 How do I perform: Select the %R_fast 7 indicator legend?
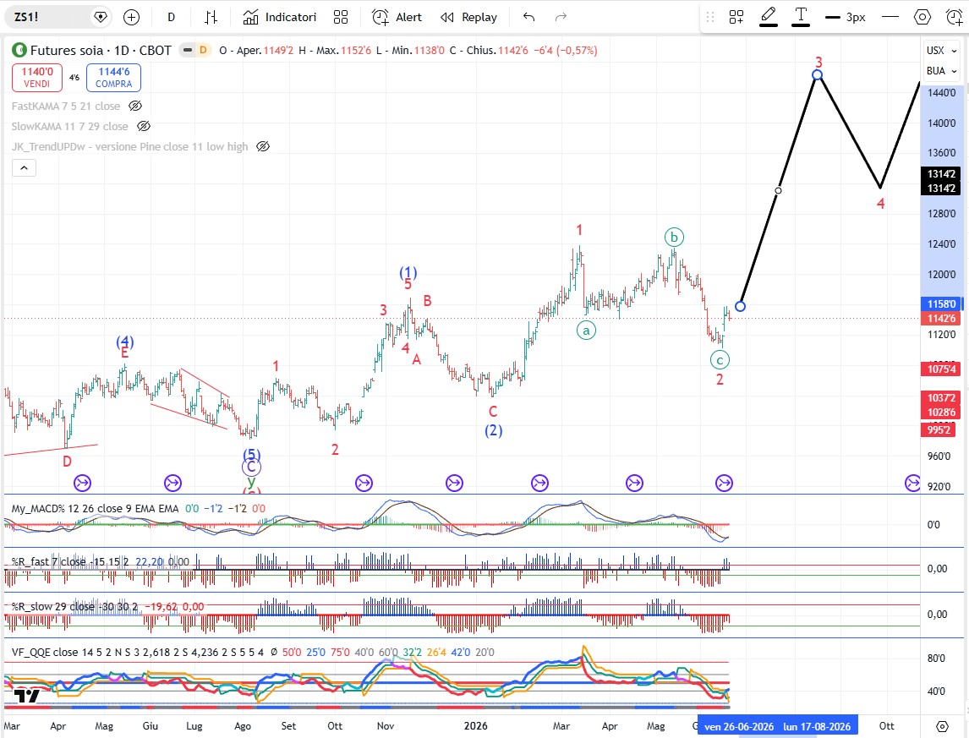tap(70, 562)
